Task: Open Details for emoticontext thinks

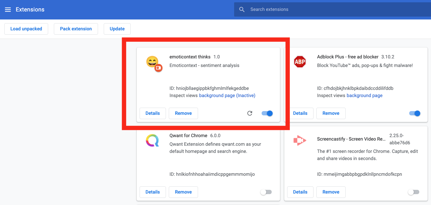Action: point(153,113)
